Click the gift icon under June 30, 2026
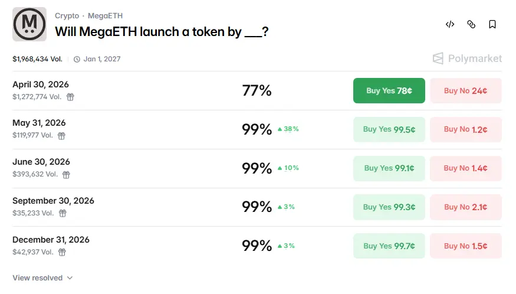This screenshot has width=516, height=294. (66, 175)
